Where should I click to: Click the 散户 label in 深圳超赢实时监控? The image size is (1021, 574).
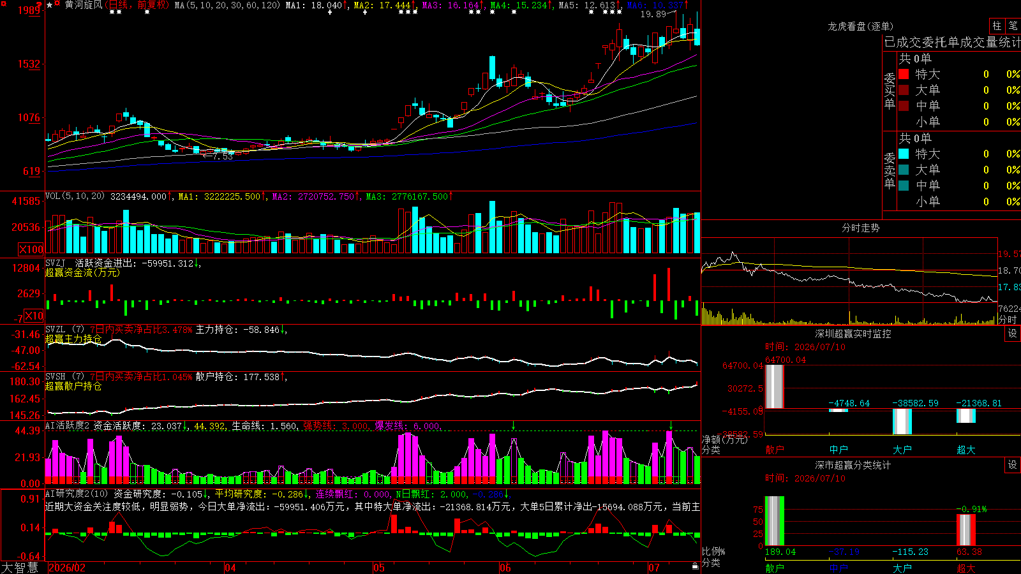pyautogui.click(x=775, y=450)
